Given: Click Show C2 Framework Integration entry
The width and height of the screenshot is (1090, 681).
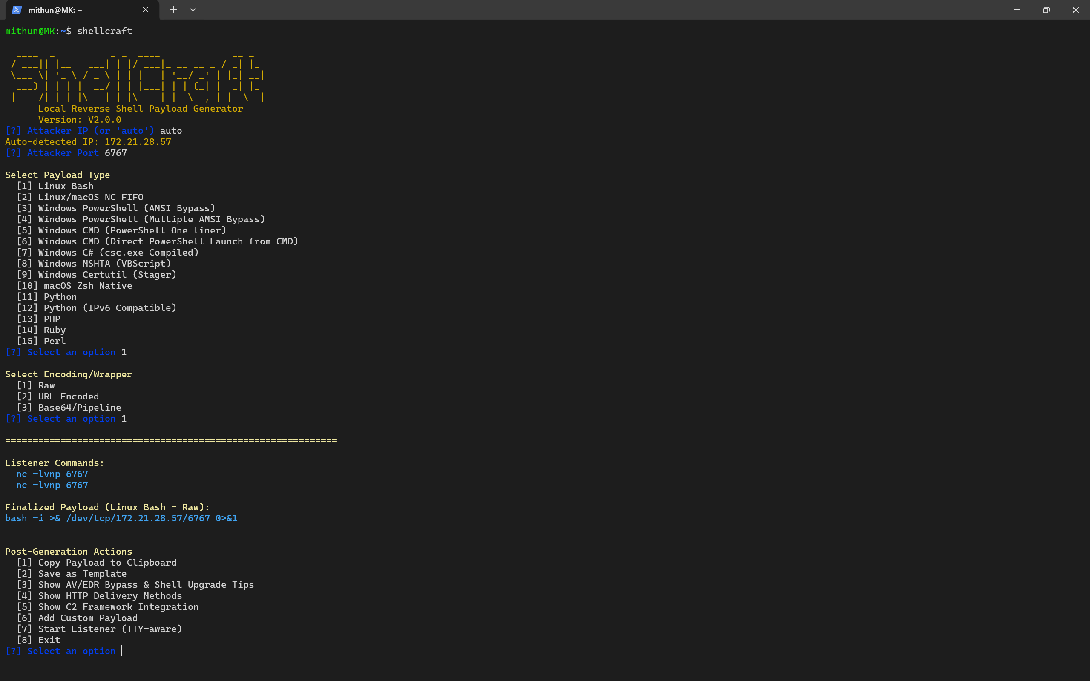Looking at the screenshot, I should (108, 607).
